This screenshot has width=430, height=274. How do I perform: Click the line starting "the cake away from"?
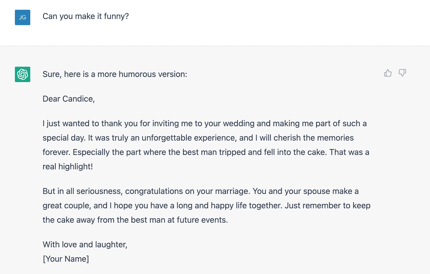(135, 220)
